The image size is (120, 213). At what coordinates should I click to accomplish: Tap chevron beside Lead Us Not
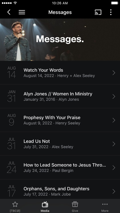pos(114,144)
